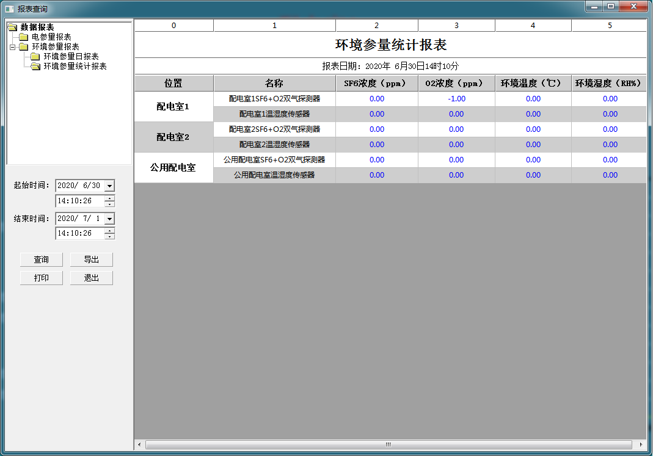Click the 数据报表 root folder icon

click(12, 27)
